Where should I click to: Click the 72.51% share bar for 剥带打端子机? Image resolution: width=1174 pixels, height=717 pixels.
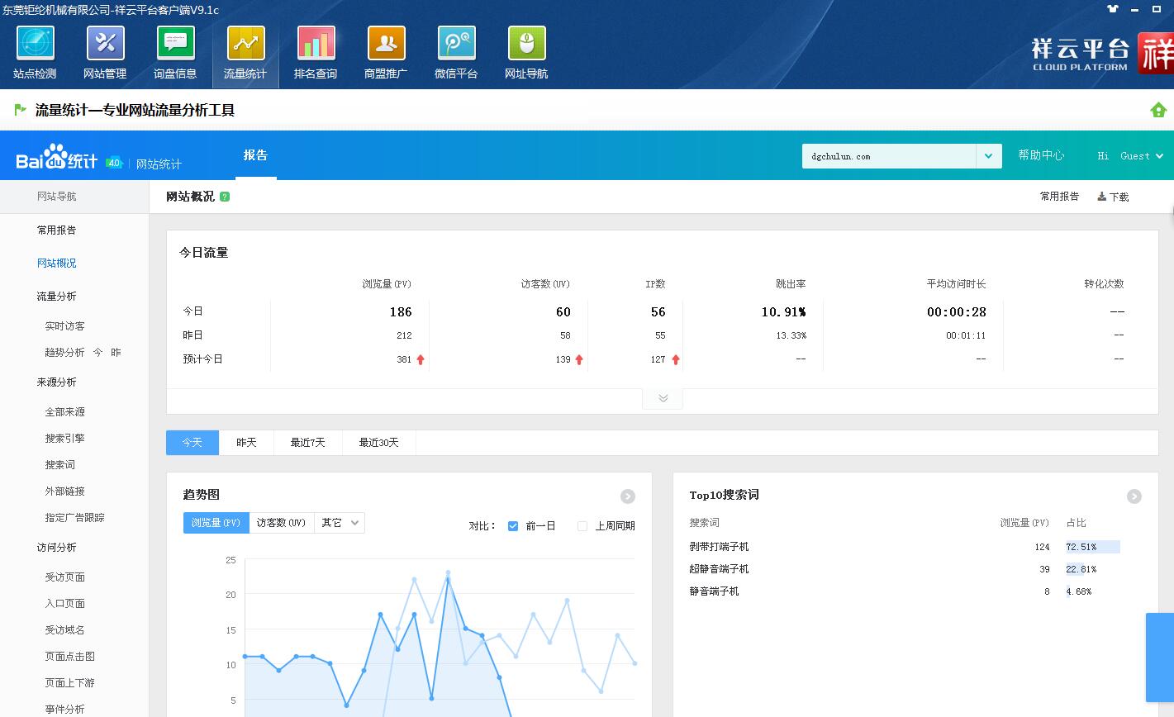pos(1093,547)
